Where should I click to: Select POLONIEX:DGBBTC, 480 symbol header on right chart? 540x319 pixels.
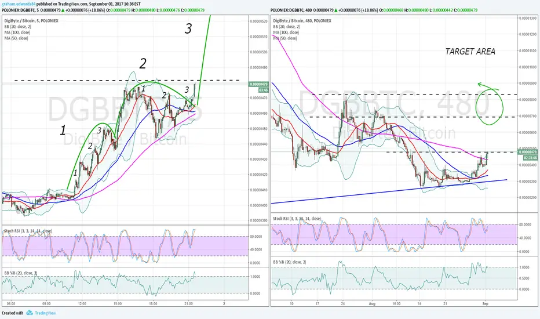tap(290, 10)
